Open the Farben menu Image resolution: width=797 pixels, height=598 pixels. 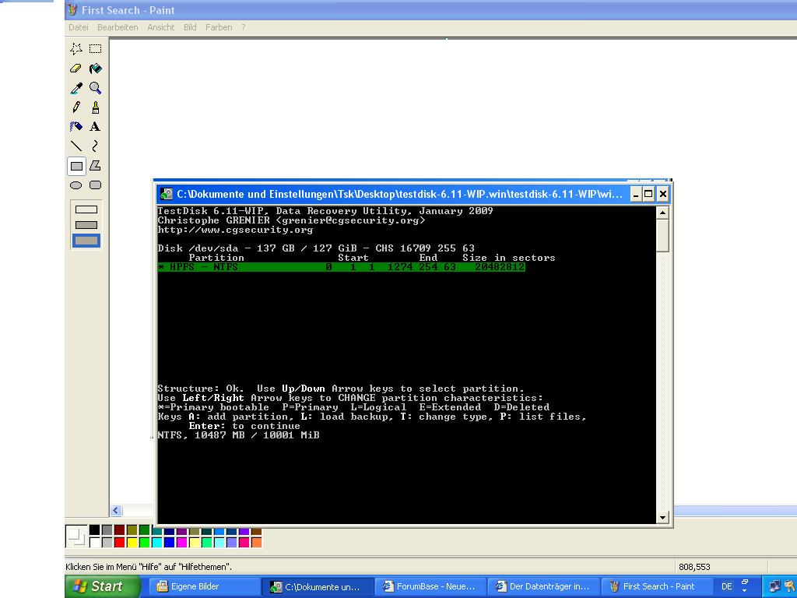(219, 27)
